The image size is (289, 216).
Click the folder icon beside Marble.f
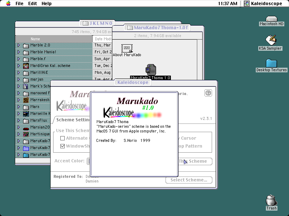point(26,59)
